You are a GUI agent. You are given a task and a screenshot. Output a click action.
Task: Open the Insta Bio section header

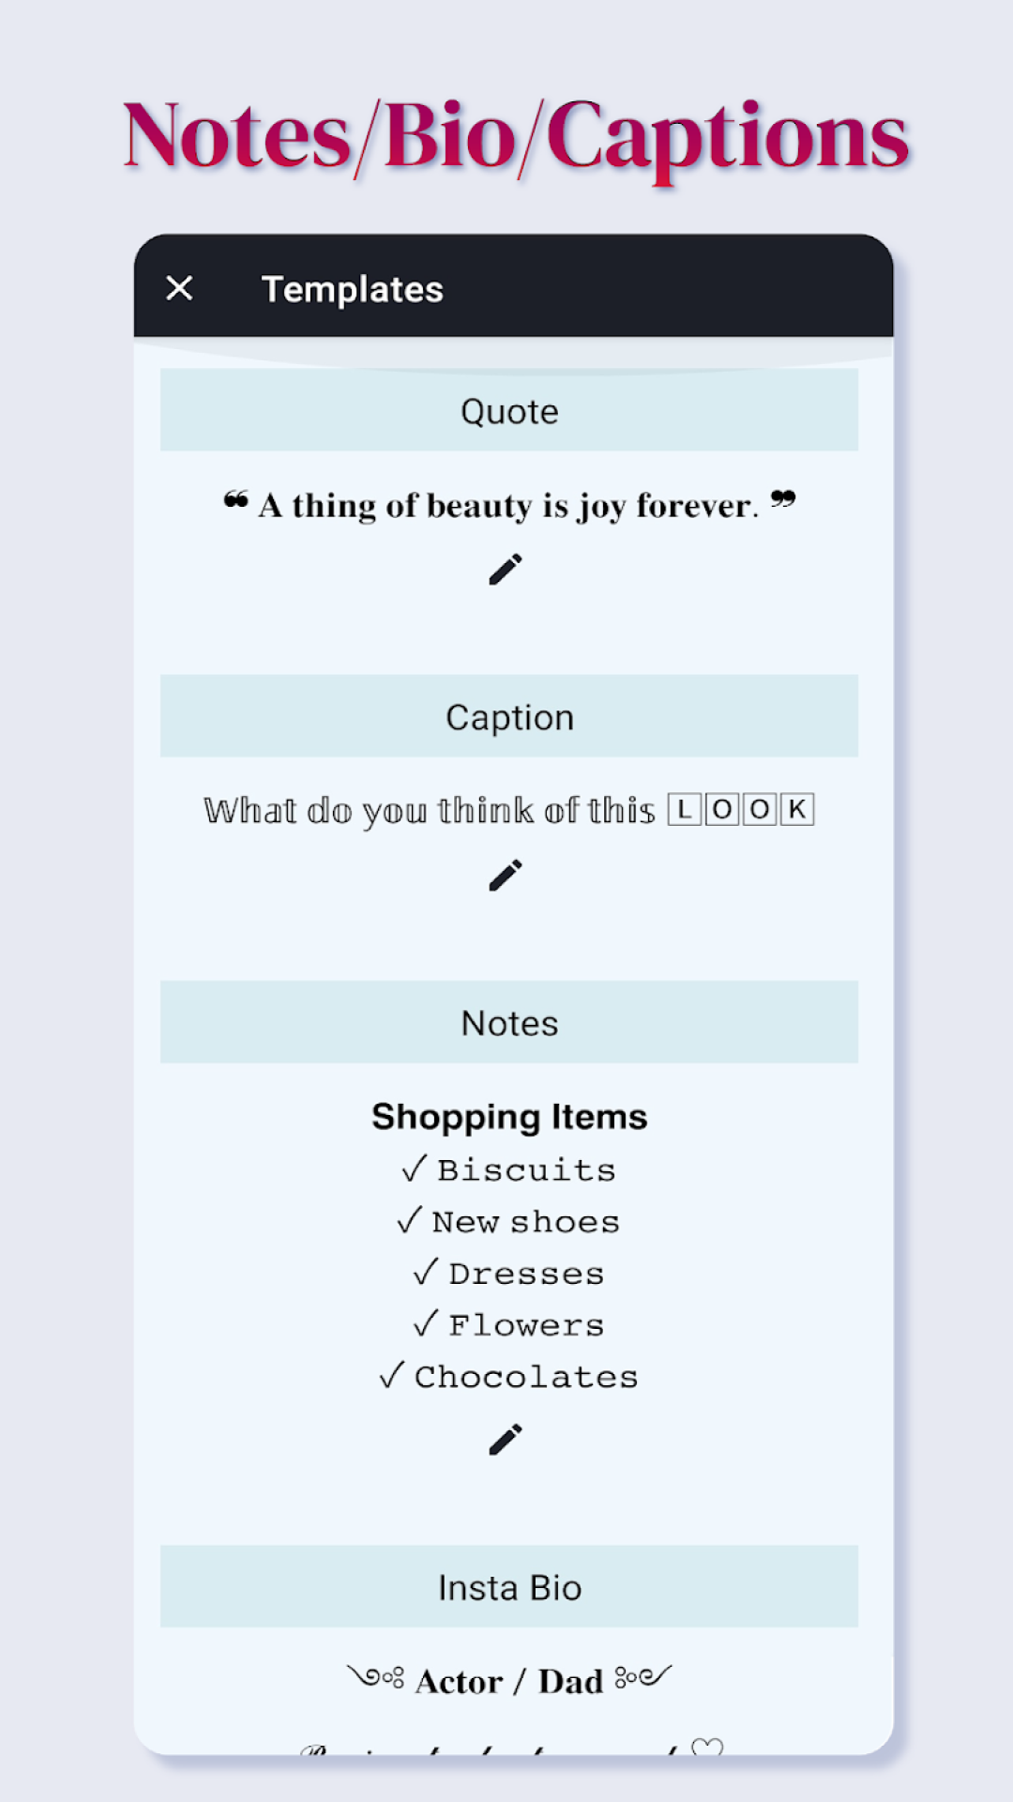pyautogui.click(x=509, y=1586)
